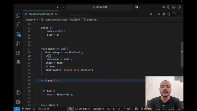197x111 pixels.
Task: Open the Accounts menu icon
Action: click(18, 92)
